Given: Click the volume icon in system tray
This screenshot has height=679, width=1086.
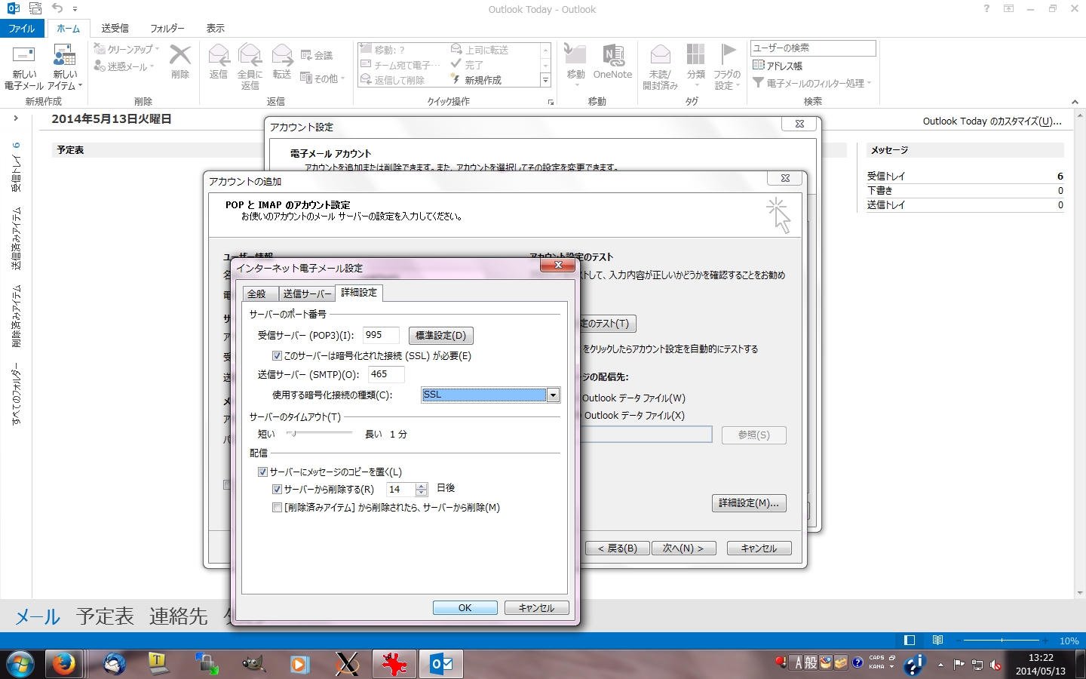Looking at the screenshot, I should (x=995, y=665).
